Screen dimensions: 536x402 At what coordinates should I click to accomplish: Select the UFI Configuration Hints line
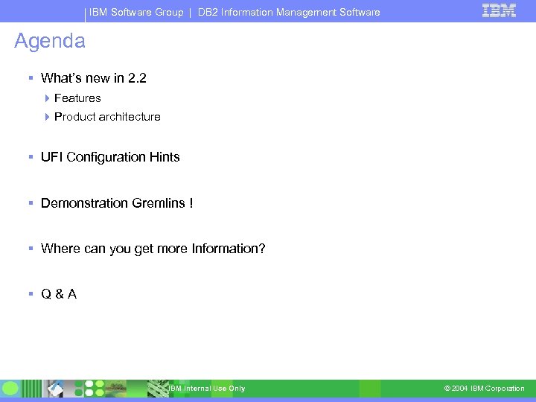tap(110, 157)
